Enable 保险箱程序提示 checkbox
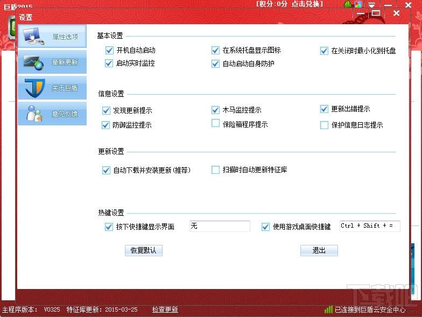The image size is (422, 317). (216, 124)
